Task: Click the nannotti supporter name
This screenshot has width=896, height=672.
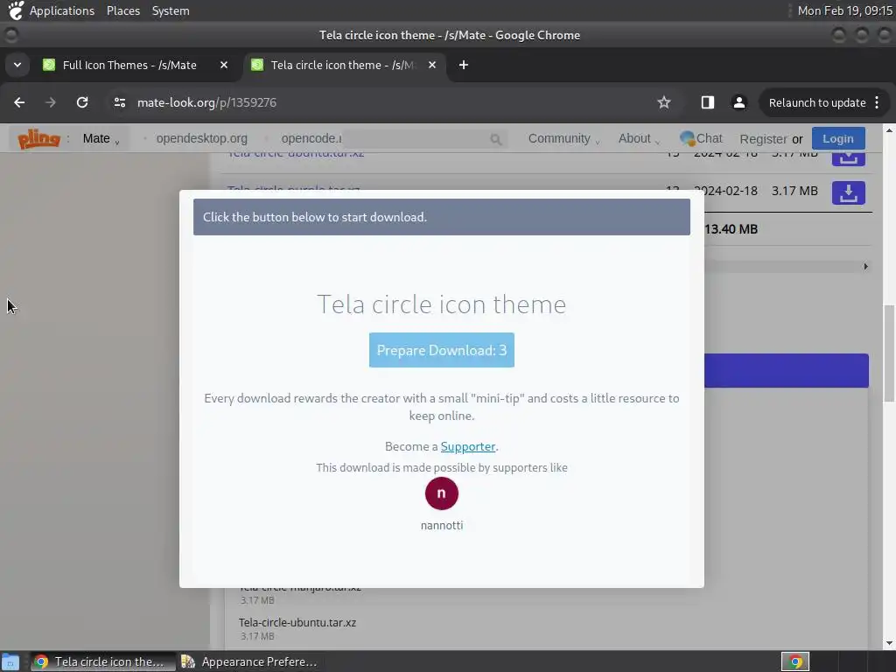Action: [x=441, y=525]
